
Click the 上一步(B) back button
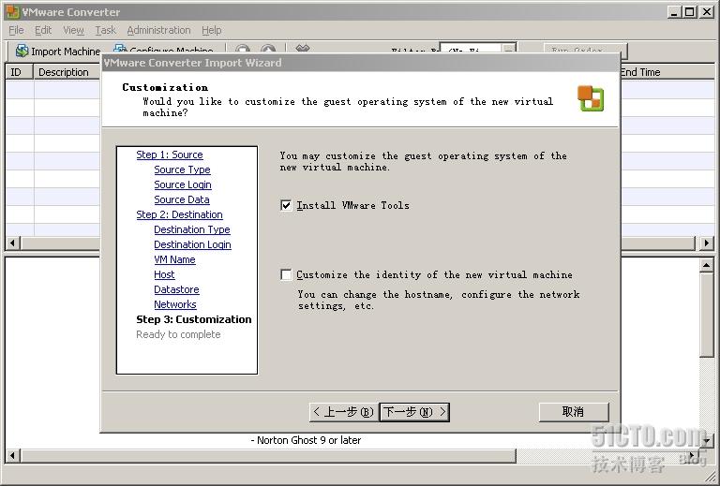(x=343, y=412)
